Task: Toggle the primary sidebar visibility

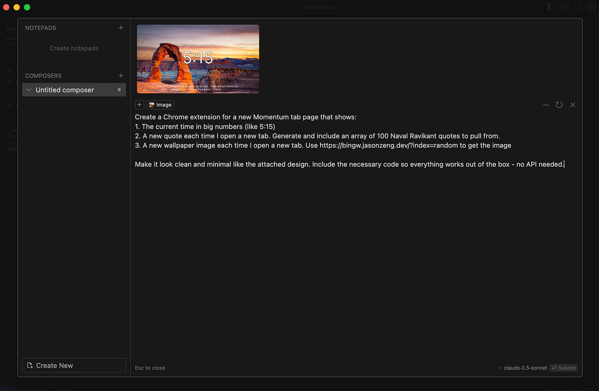Action: [x=550, y=7]
